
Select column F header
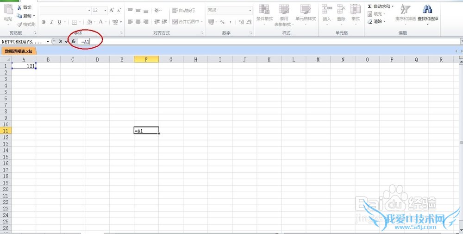(x=146, y=59)
